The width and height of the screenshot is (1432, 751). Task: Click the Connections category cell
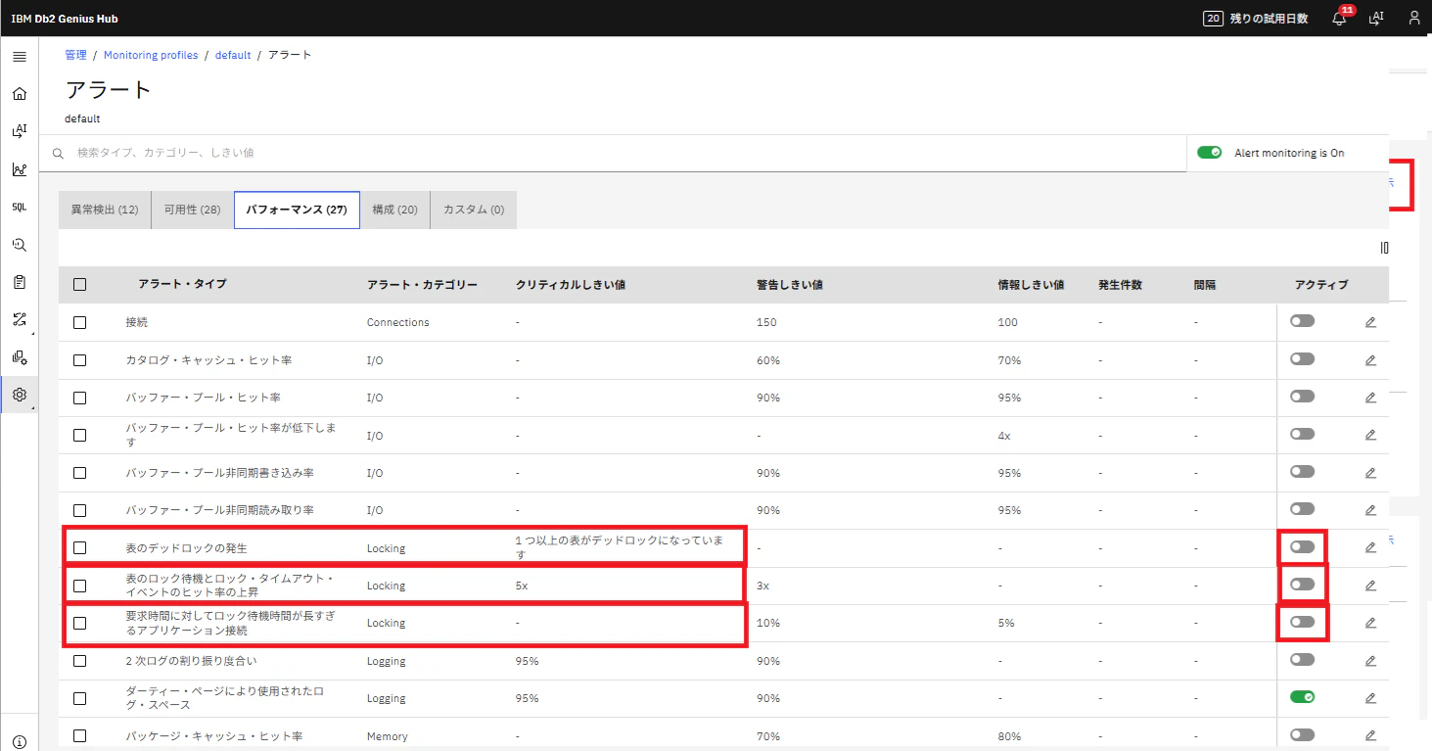coord(398,322)
